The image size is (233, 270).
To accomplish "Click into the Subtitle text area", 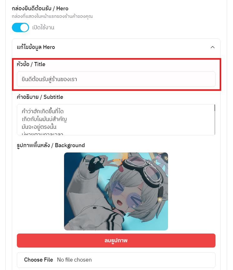I will tap(116, 120).
